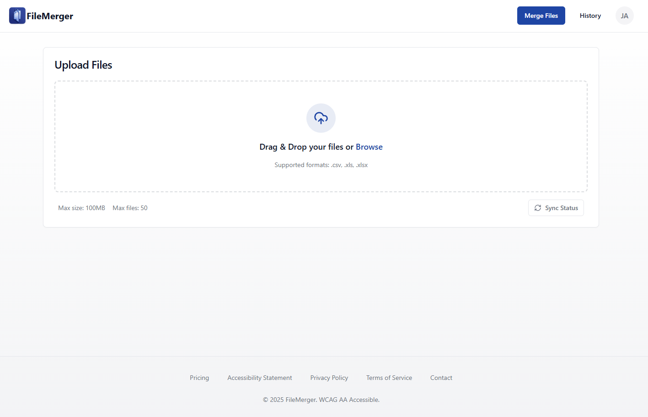This screenshot has height=417, width=648.
Task: Click the cloud upload icon
Action: pos(321,118)
